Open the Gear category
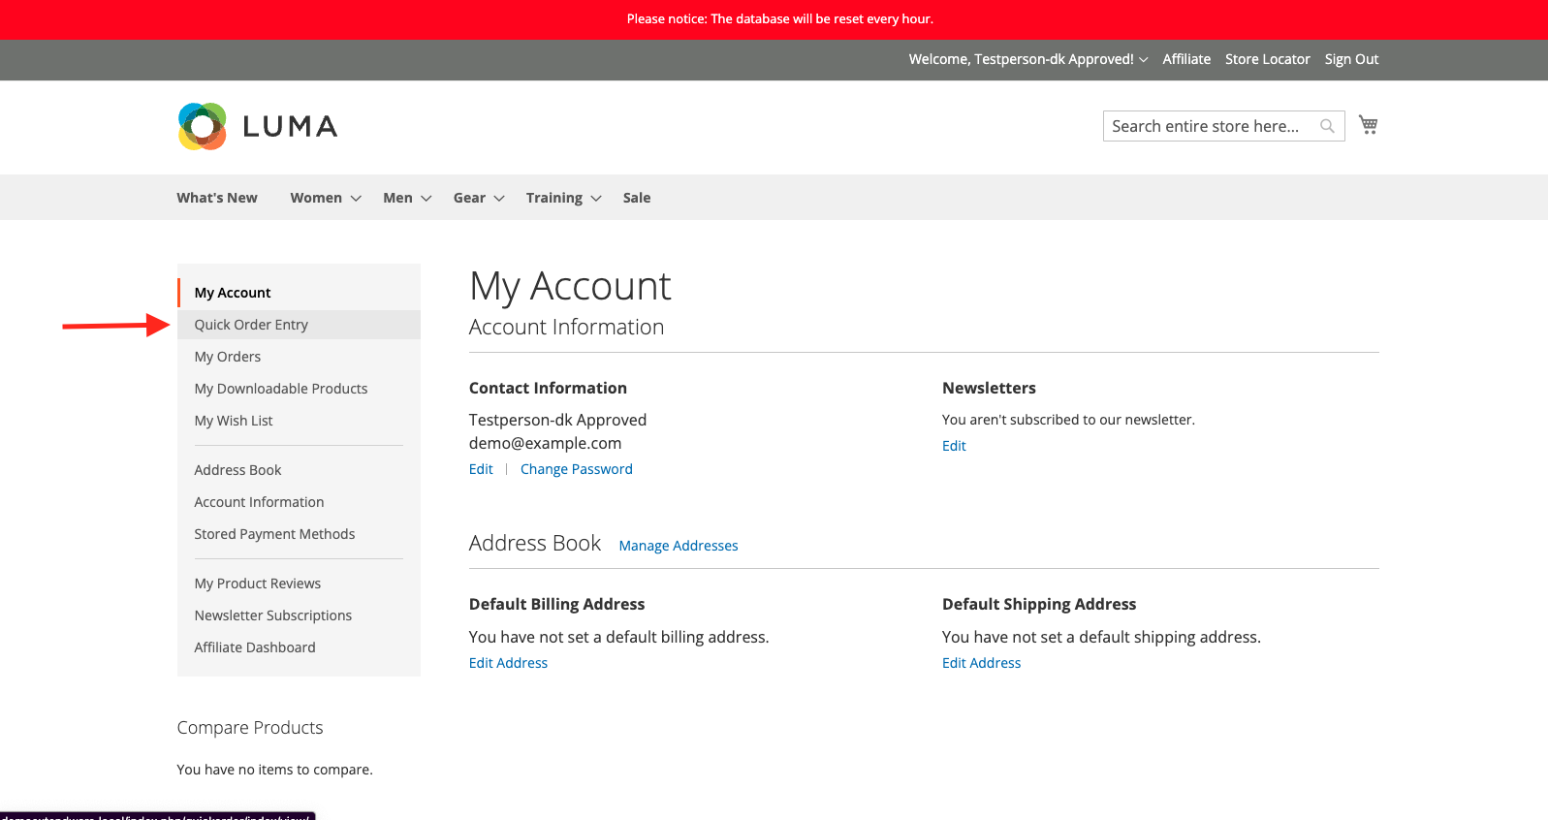This screenshot has width=1548, height=820. [x=469, y=198]
